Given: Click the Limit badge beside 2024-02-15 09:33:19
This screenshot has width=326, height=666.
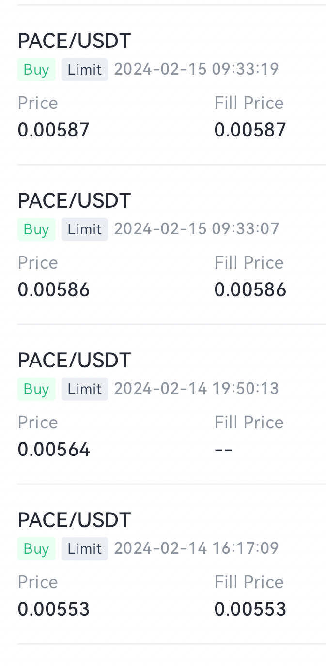Looking at the screenshot, I should pos(84,70).
